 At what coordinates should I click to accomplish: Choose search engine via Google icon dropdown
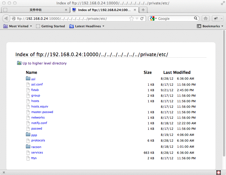(x=153, y=18)
